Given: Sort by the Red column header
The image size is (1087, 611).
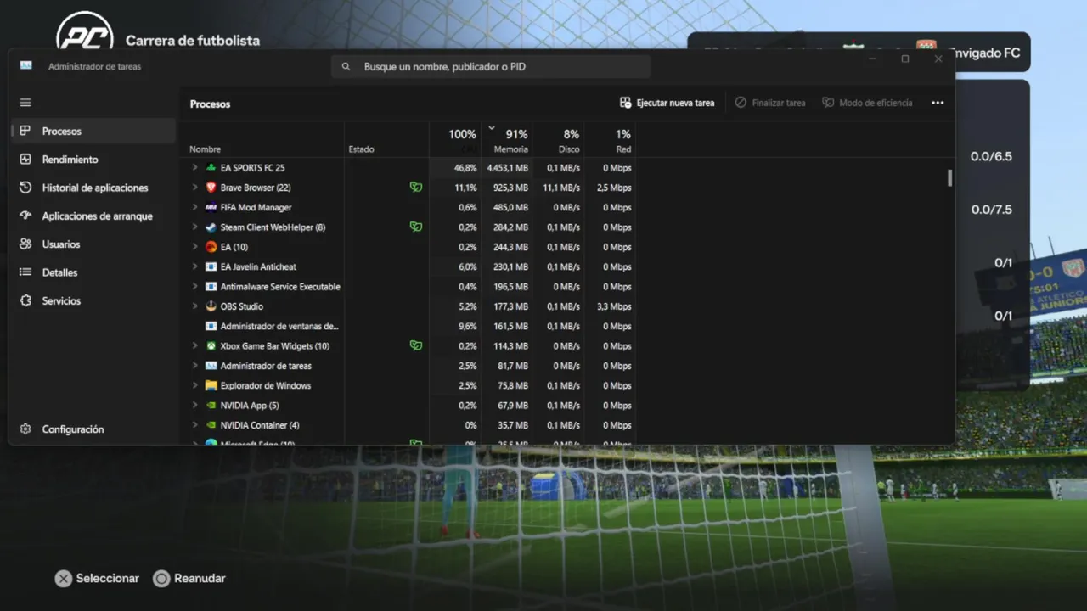Looking at the screenshot, I should [x=611, y=140].
